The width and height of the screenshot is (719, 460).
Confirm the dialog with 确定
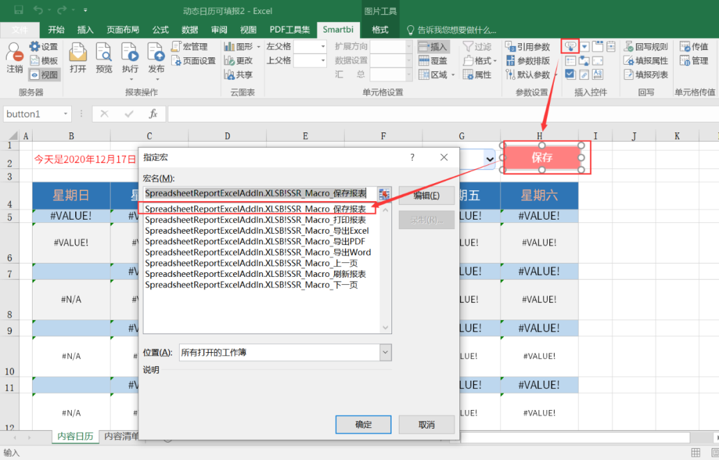363,425
